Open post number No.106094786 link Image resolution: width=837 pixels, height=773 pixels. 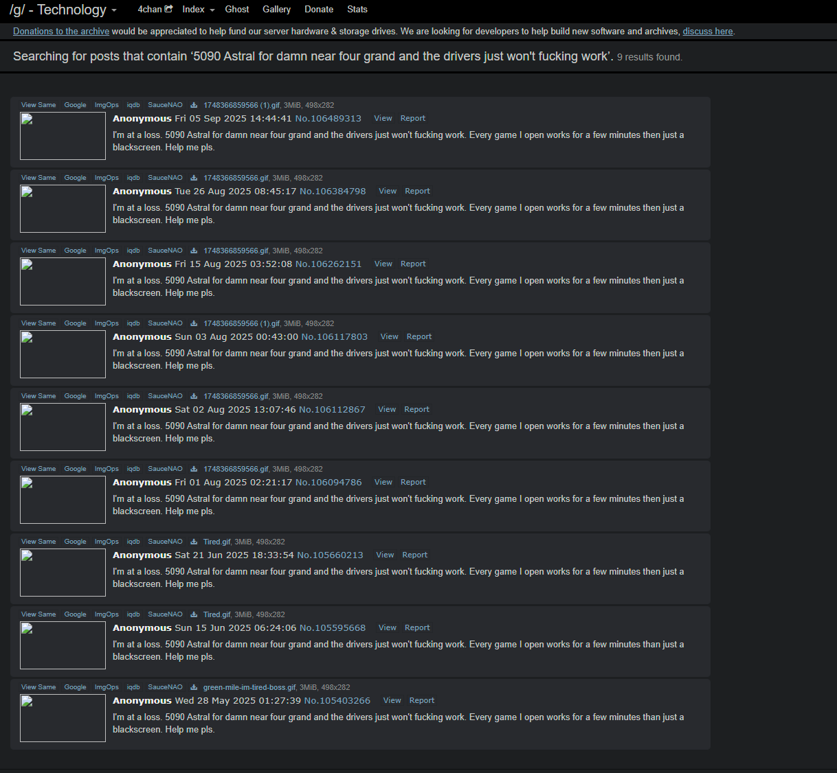(328, 482)
